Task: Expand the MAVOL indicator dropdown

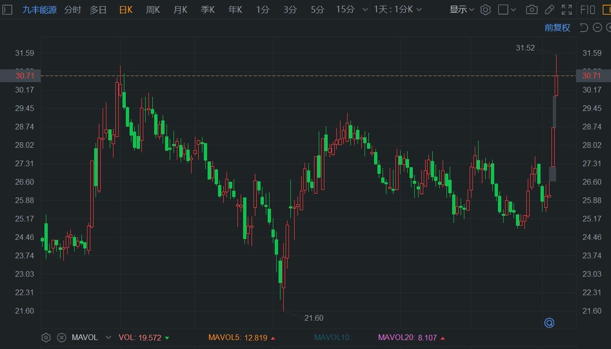Action: (108, 338)
